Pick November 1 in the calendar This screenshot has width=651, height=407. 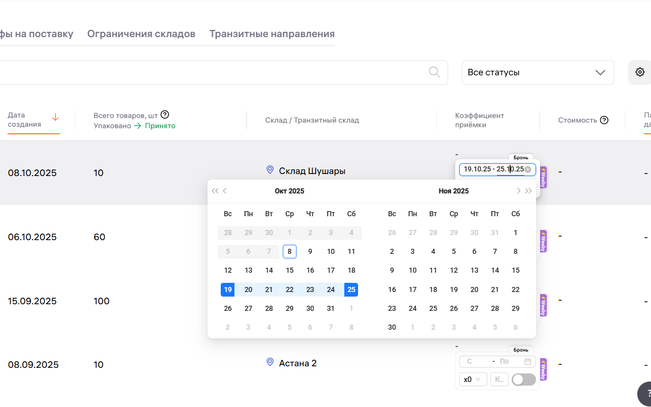pyautogui.click(x=515, y=232)
